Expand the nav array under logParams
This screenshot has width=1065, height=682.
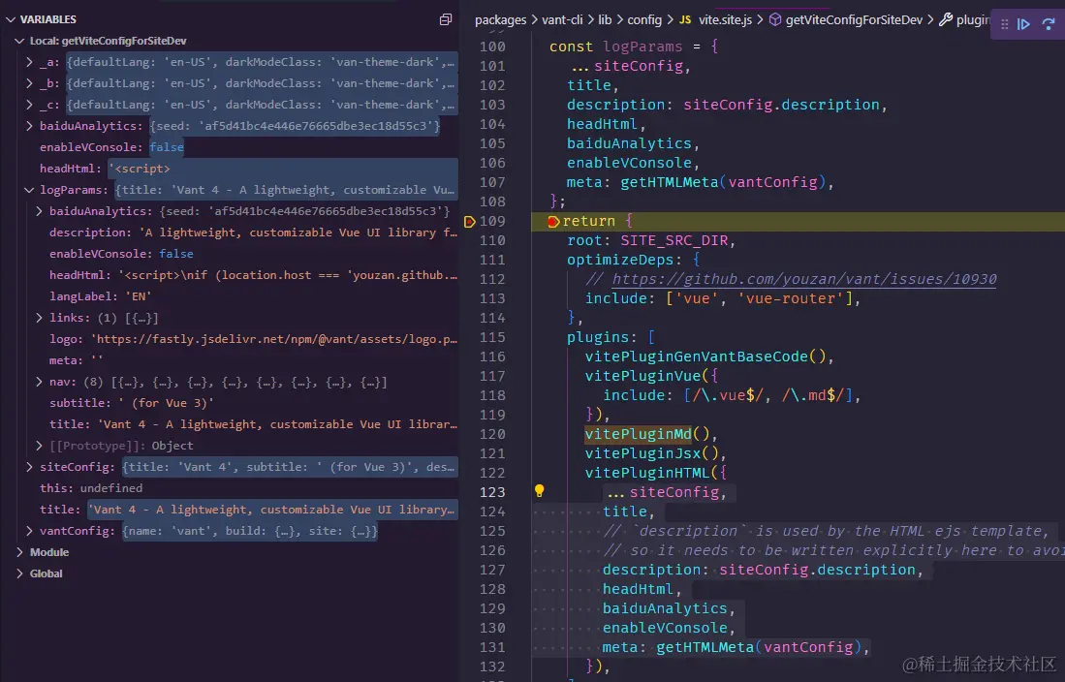pyautogui.click(x=40, y=382)
